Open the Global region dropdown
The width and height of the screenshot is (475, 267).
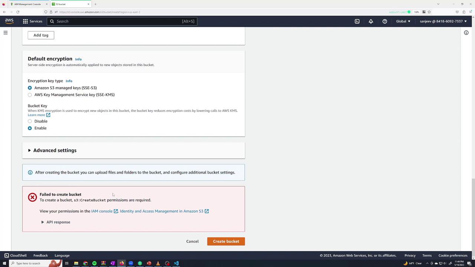click(x=403, y=21)
